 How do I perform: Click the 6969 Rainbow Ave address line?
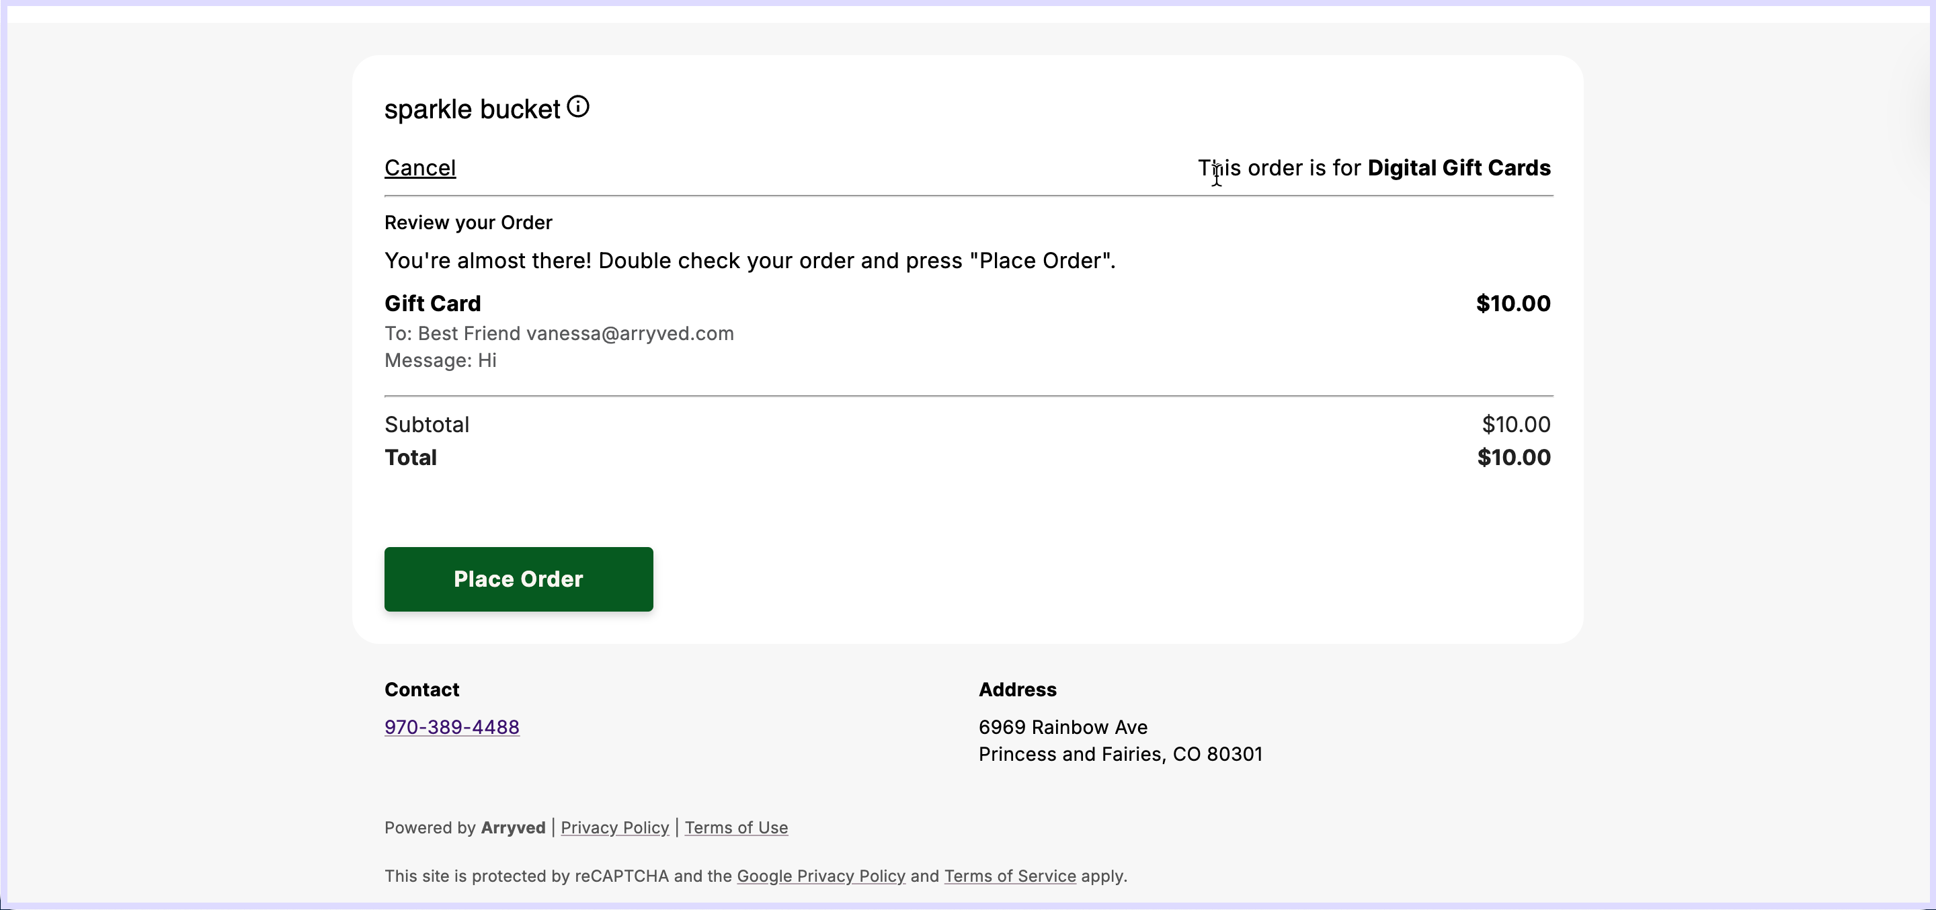point(1063,727)
